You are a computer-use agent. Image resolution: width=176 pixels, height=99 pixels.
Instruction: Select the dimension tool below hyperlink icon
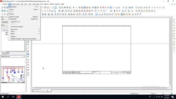[x=28, y=60]
